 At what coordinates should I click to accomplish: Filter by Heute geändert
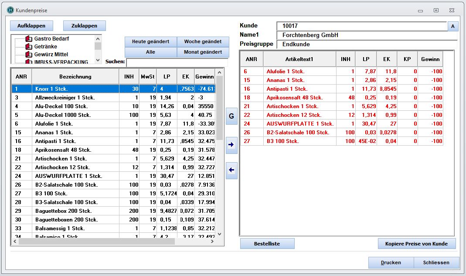click(x=150, y=41)
